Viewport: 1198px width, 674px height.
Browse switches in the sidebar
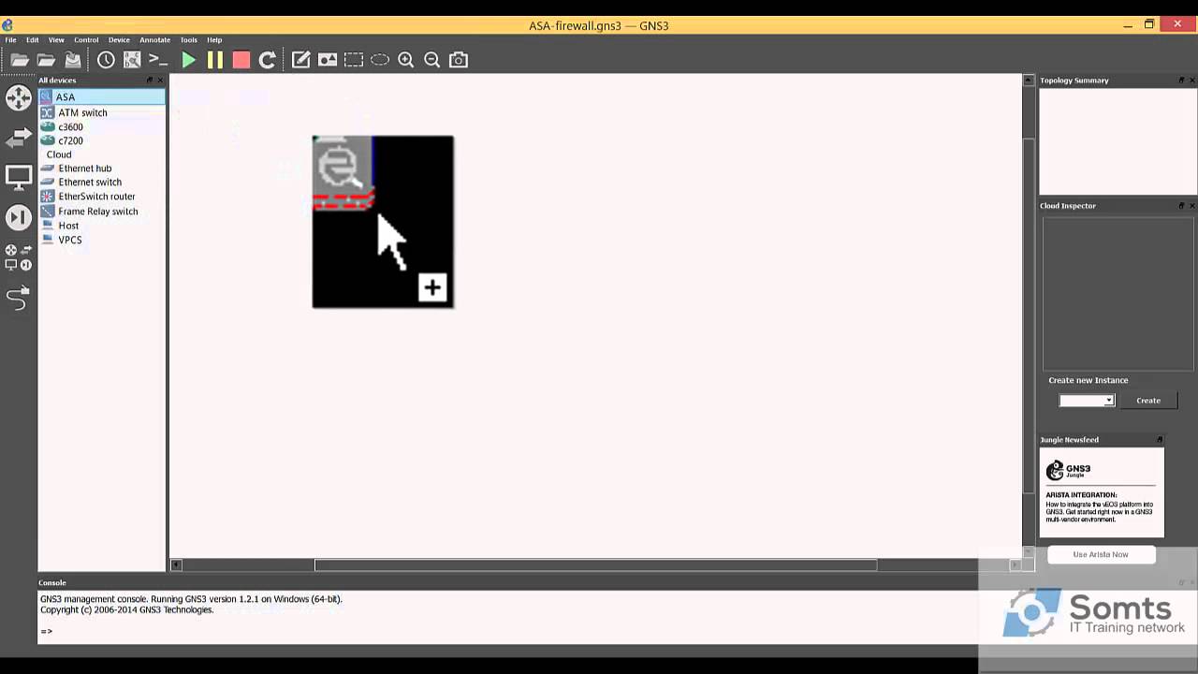[18, 139]
